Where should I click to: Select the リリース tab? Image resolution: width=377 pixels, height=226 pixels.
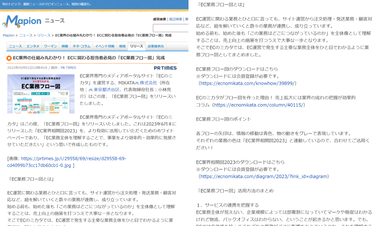[x=137, y=46]
